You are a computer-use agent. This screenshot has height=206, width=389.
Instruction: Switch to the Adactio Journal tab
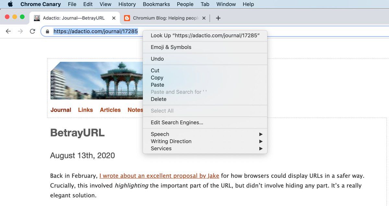(75, 18)
